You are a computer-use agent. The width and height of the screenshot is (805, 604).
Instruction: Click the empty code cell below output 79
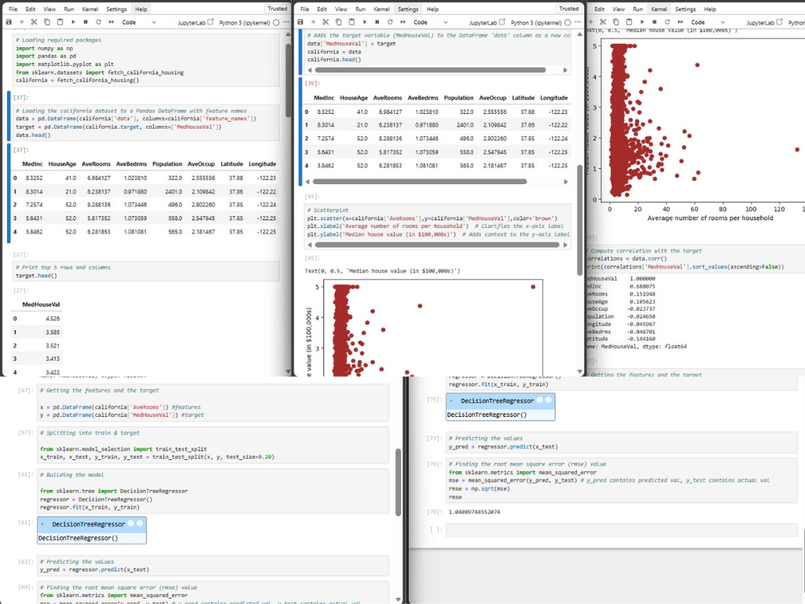click(621, 529)
